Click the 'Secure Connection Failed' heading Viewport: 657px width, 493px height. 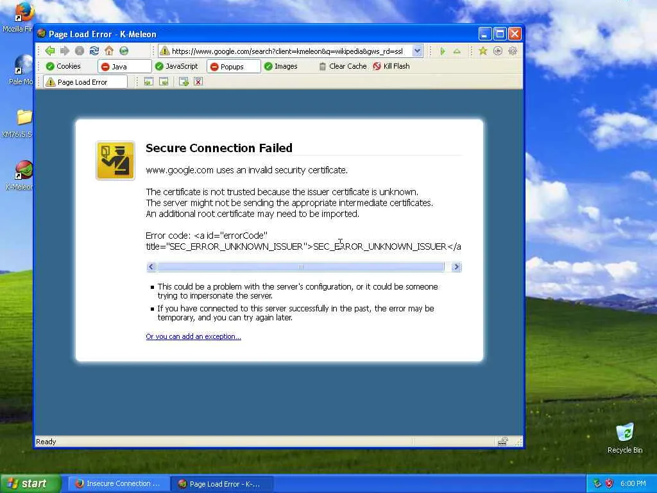(219, 148)
